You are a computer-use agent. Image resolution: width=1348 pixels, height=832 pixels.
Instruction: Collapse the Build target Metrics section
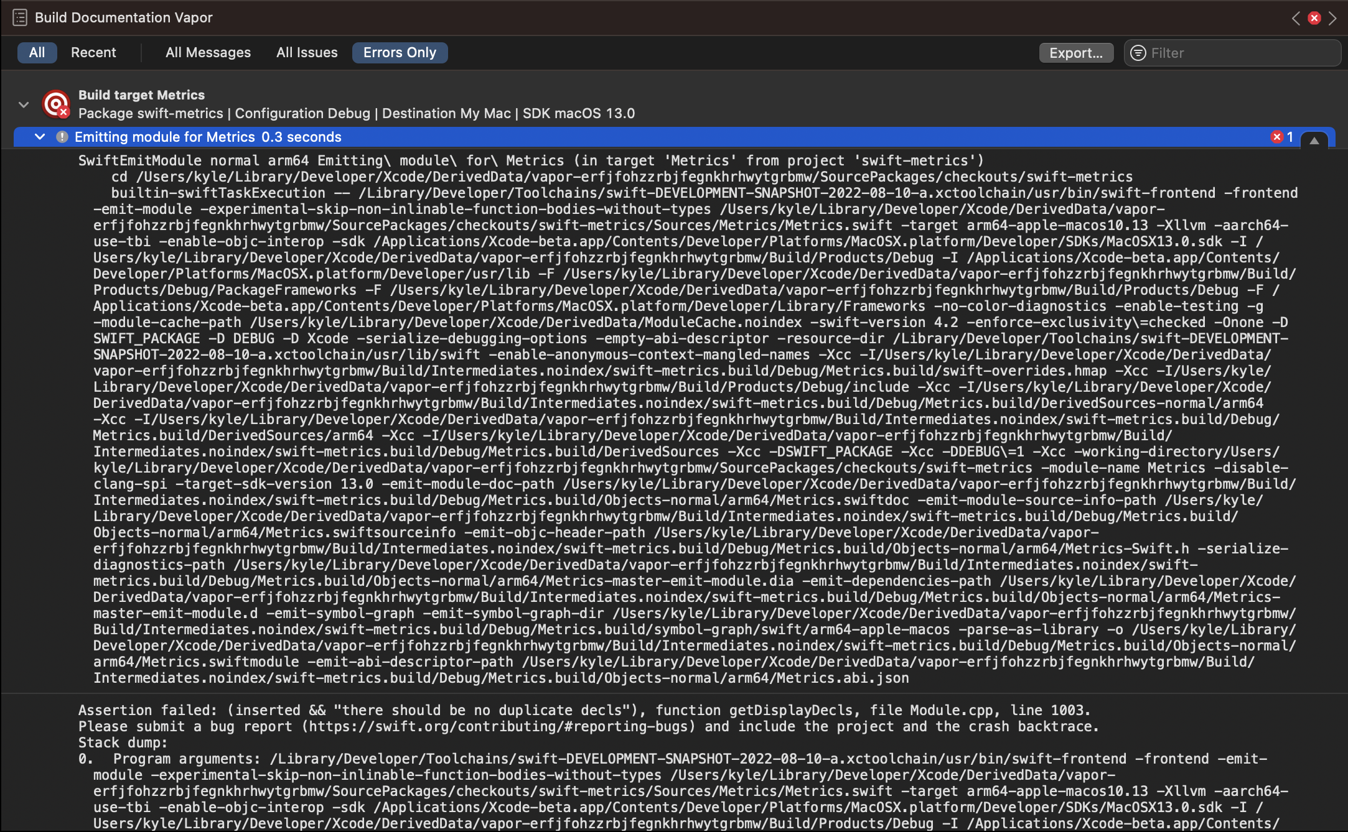pos(24,104)
